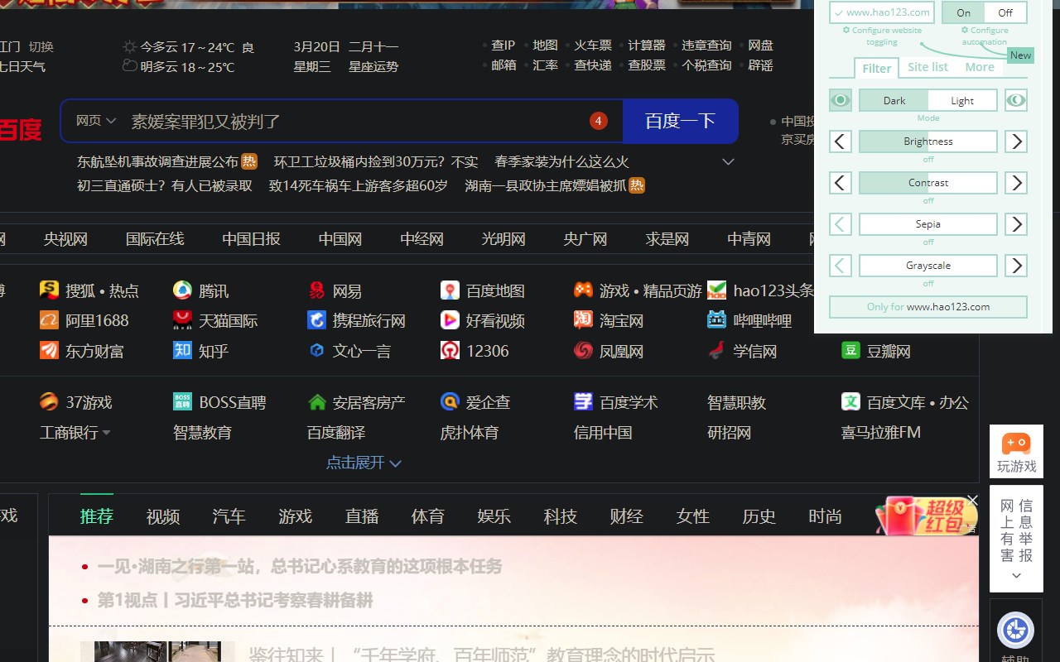Open Configure website toggling
Image resolution: width=1060 pixels, height=662 pixels.
[882, 36]
